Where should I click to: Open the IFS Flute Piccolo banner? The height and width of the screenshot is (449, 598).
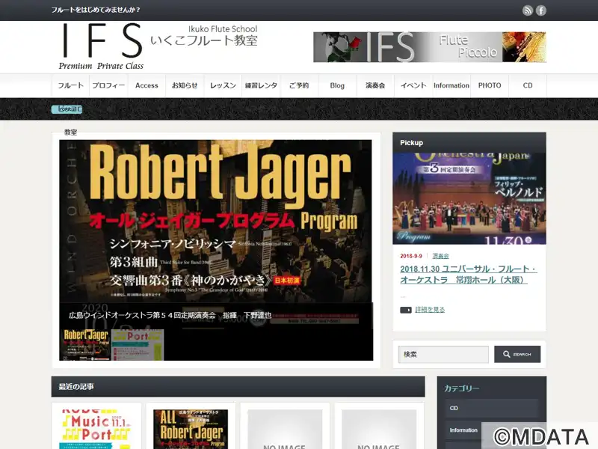tap(430, 47)
